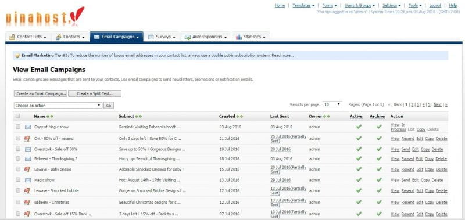Expand the Templates top menu
Image resolution: width=465 pixels, height=220 pixels.
pyautogui.click(x=303, y=5)
